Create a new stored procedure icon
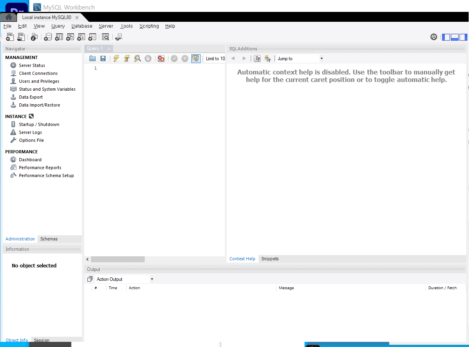The height and width of the screenshot is (347, 469). 81,37
